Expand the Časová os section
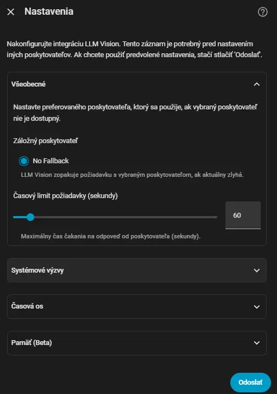This screenshot has height=394, width=277. (x=137, y=306)
